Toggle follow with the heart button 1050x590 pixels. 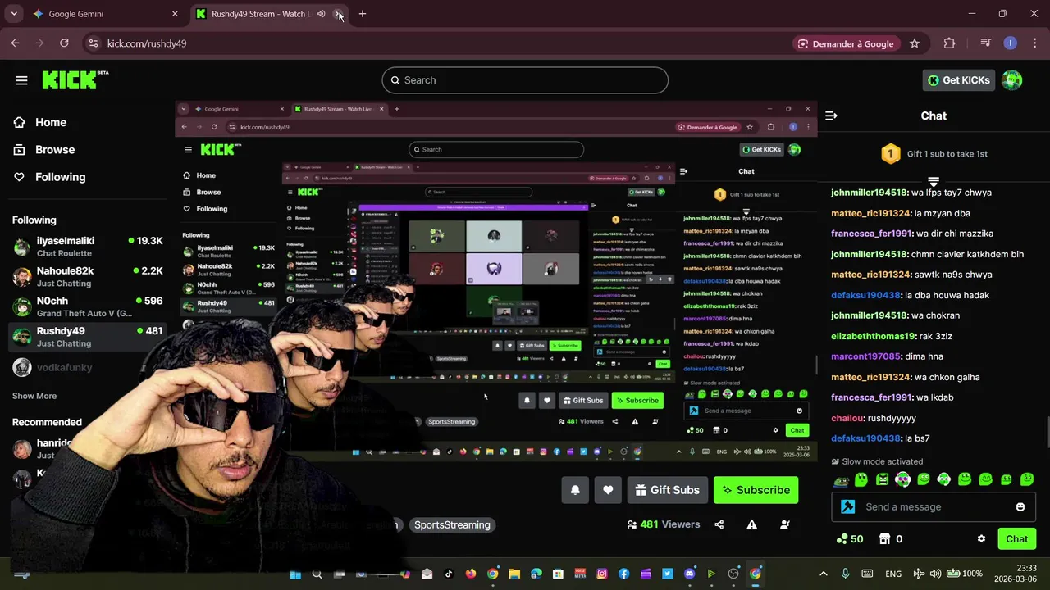608,490
